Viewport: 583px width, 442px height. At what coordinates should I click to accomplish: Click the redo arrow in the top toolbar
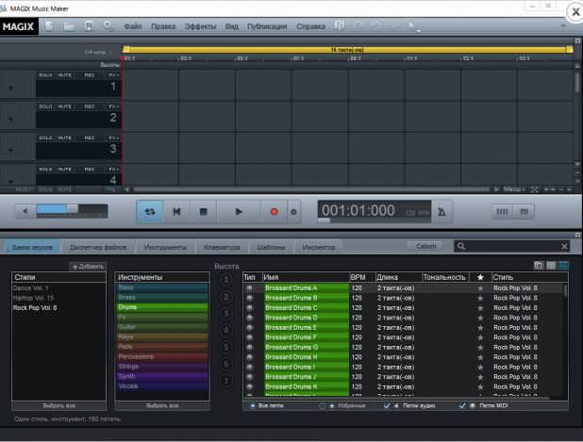376,26
